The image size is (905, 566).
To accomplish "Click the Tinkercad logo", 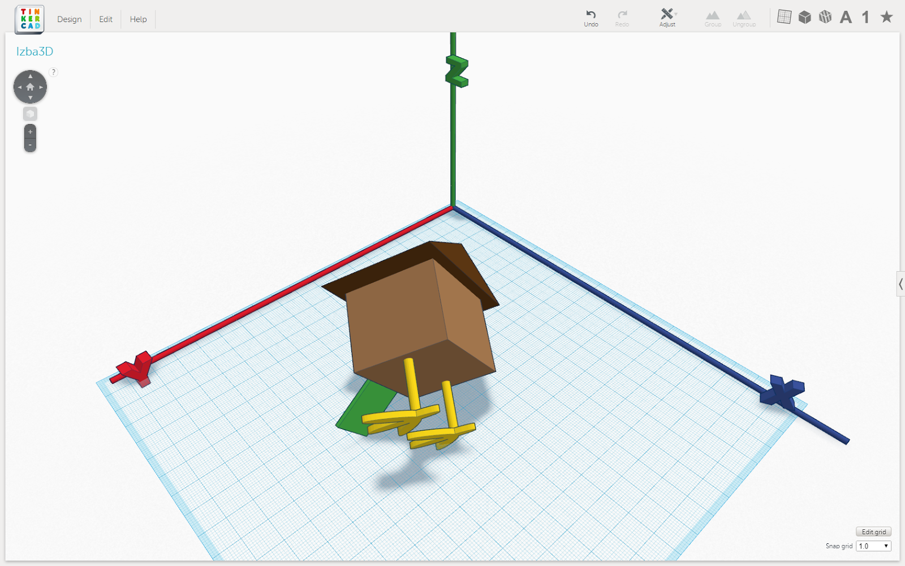I will click(30, 19).
